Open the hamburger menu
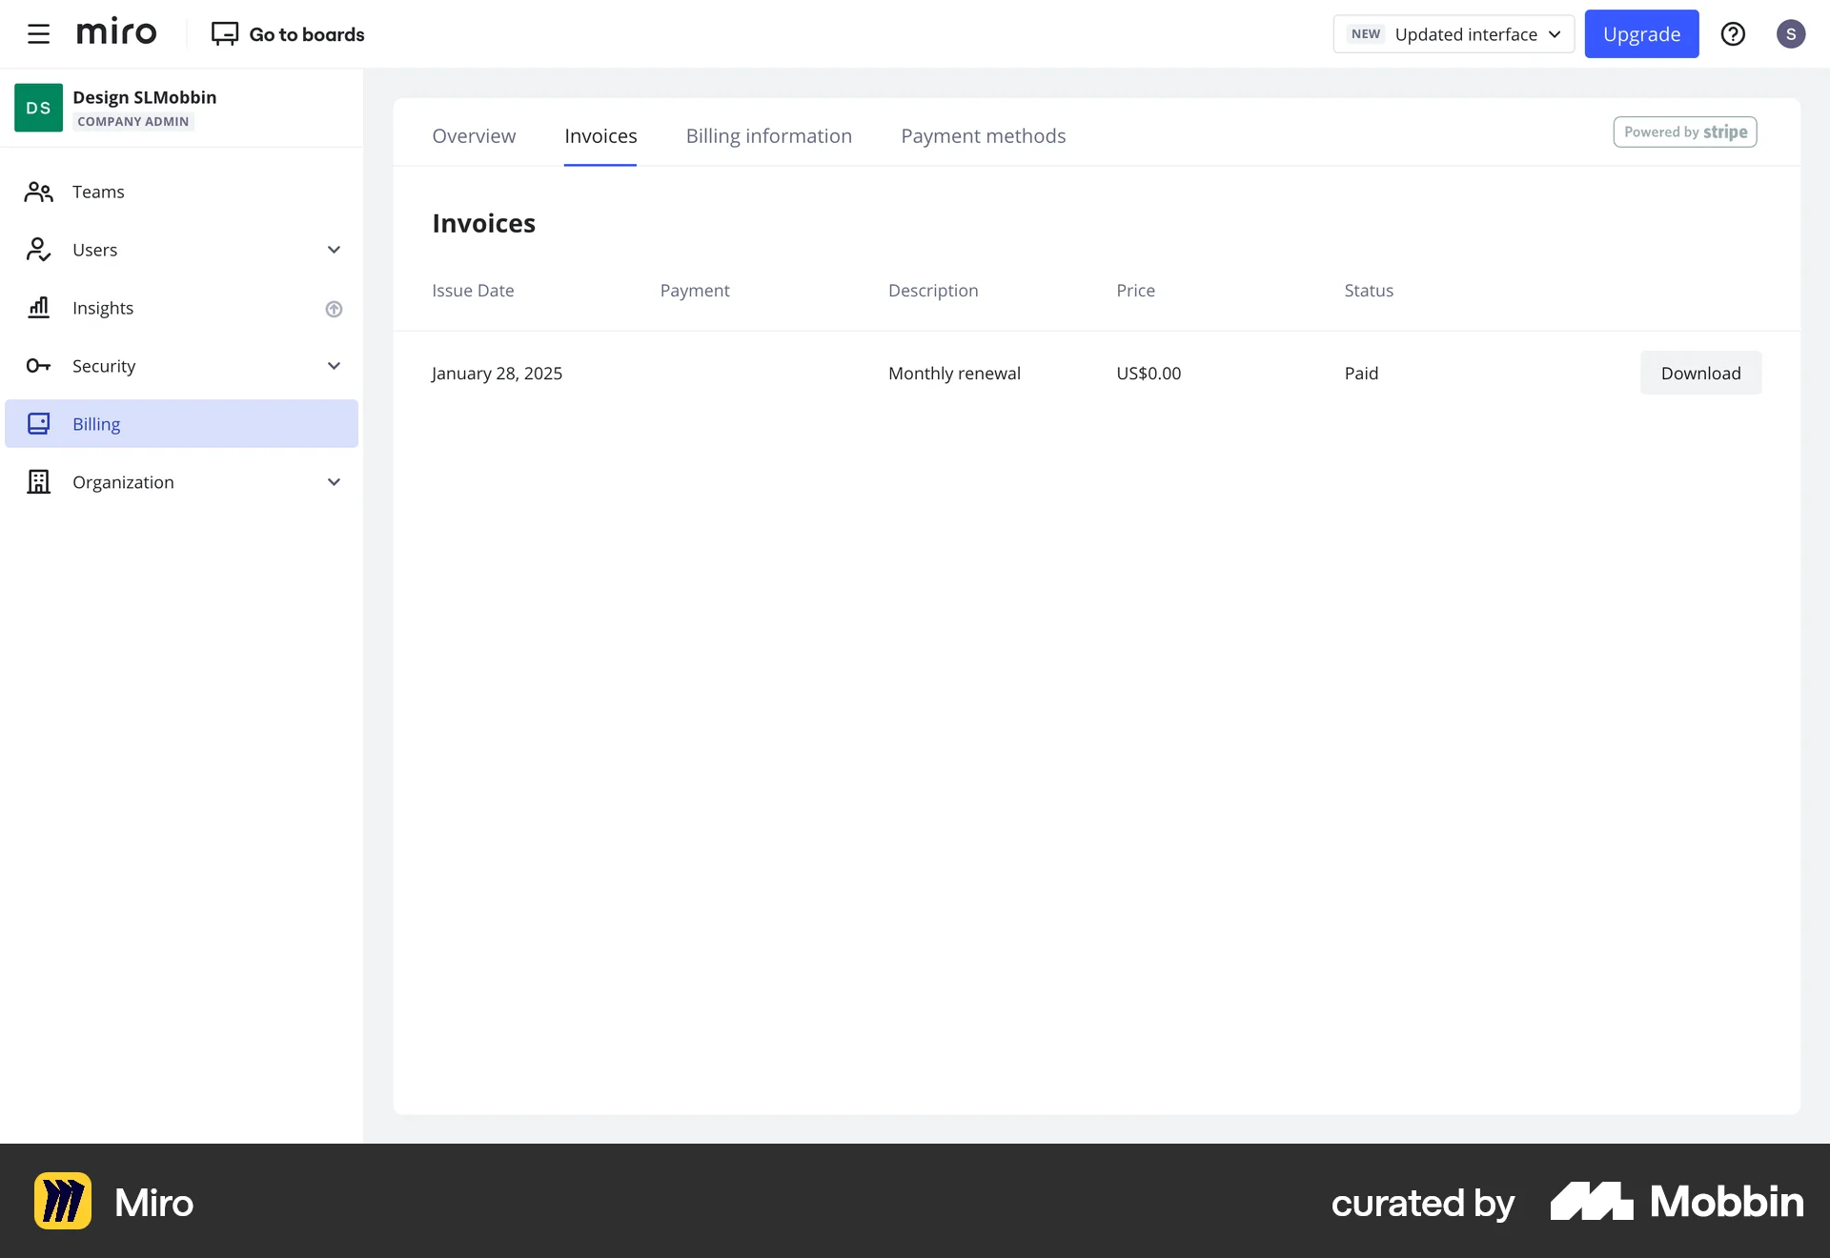The image size is (1830, 1258). coord(38,33)
